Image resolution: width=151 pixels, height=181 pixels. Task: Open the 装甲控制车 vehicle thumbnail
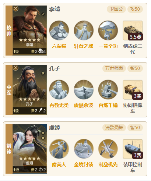[x=133, y=149]
